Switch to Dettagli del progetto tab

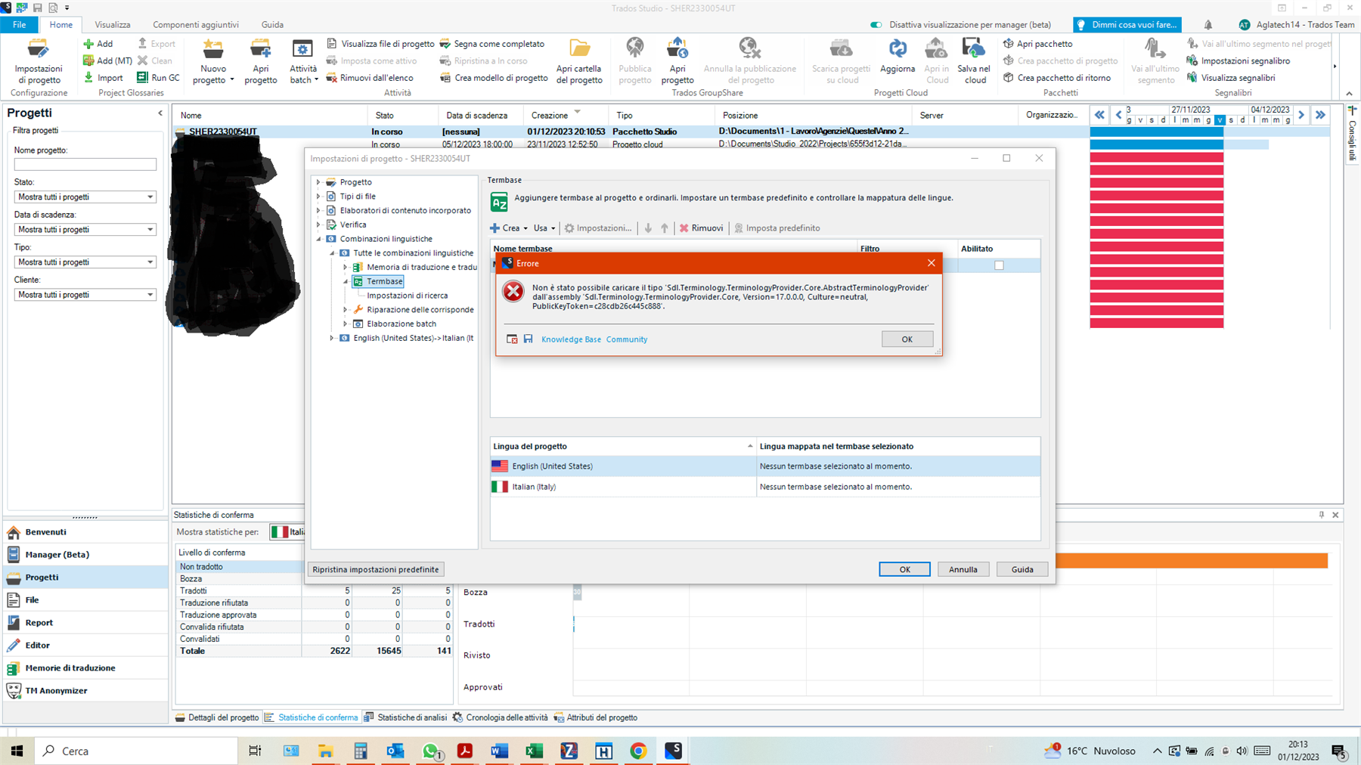(217, 717)
